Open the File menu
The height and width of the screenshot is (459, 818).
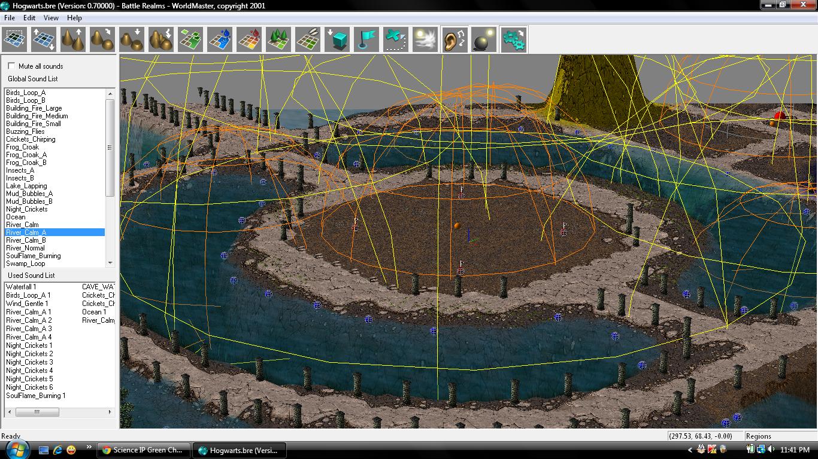pyautogui.click(x=10, y=18)
